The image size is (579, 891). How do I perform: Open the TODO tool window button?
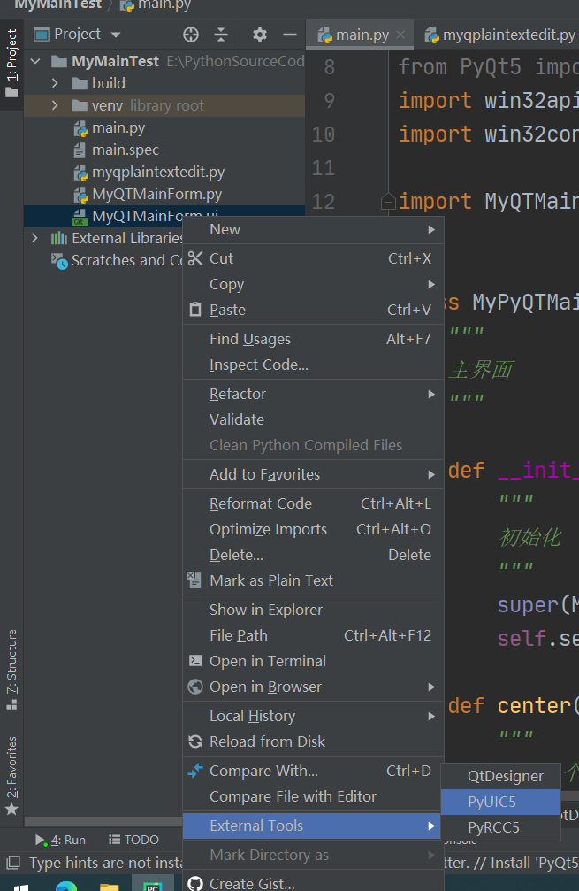[x=134, y=840]
